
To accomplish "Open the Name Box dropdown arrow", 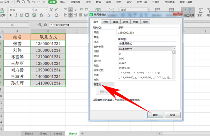I will (28, 25).
